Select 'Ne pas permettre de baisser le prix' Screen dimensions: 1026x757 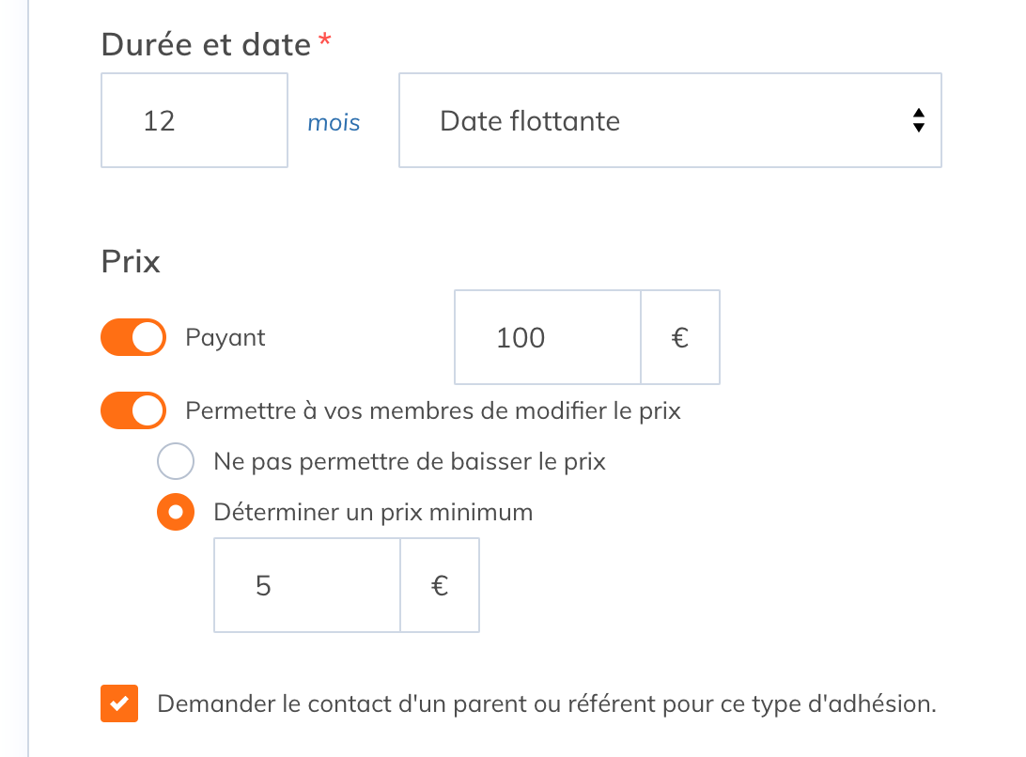176,461
